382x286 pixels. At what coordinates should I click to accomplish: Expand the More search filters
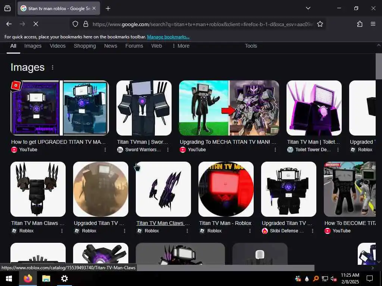(181, 46)
